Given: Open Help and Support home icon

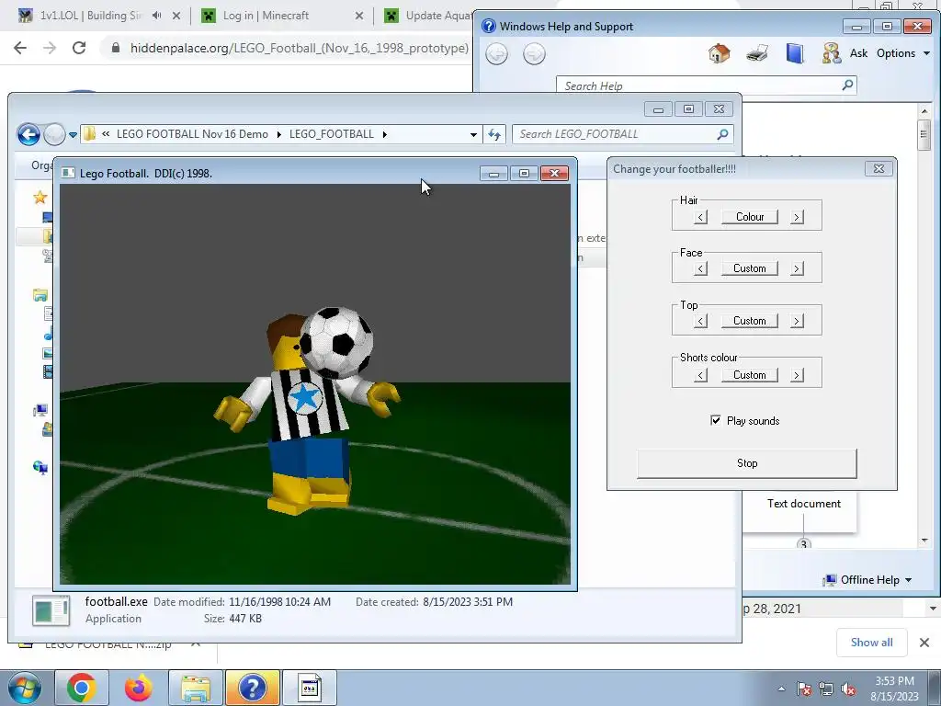Looking at the screenshot, I should click(719, 53).
